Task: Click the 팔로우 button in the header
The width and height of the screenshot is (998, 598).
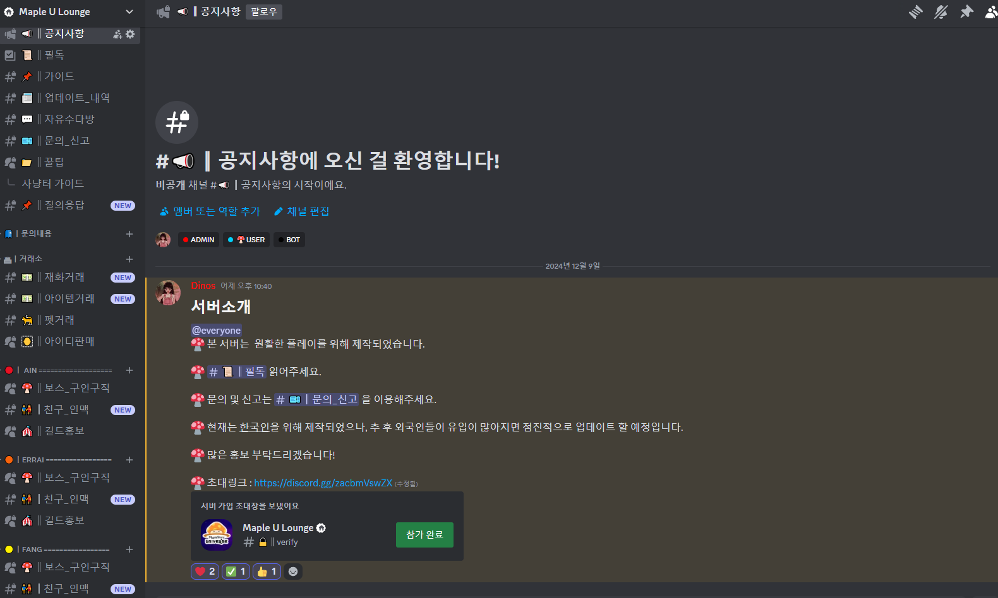Action: [x=264, y=12]
